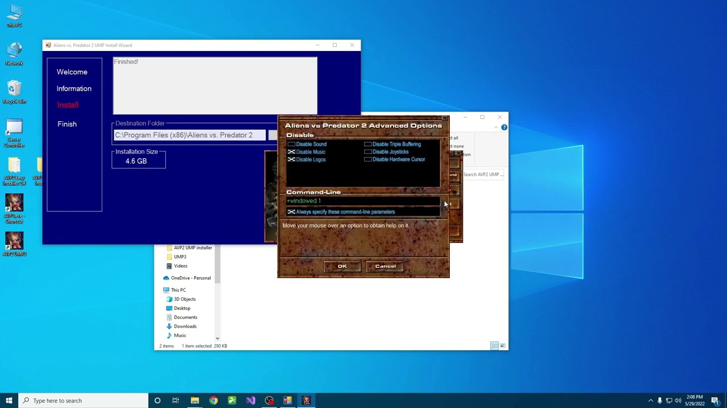
Task: Launch Google Chrome from the taskbar
Action: [214, 401]
